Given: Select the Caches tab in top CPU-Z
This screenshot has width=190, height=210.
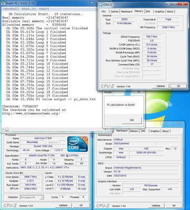Looking at the screenshot, I should 114,12.
